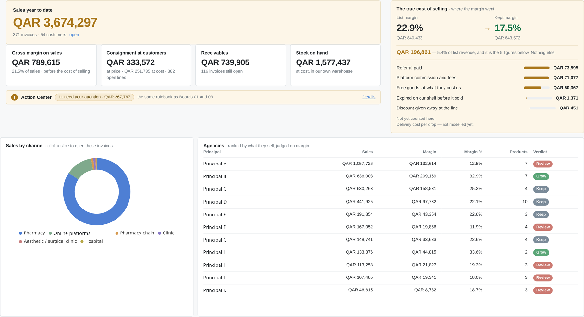Viewport: 584px width, 317px height.
Task: Click the Referral paid progress bar
Action: pos(537,68)
